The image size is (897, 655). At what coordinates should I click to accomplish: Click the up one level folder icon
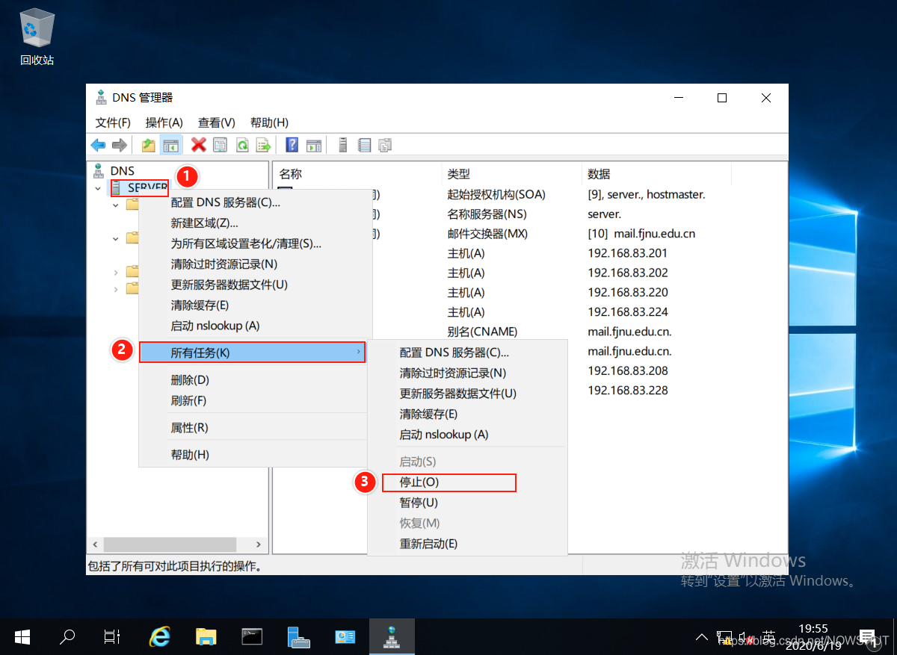point(149,145)
